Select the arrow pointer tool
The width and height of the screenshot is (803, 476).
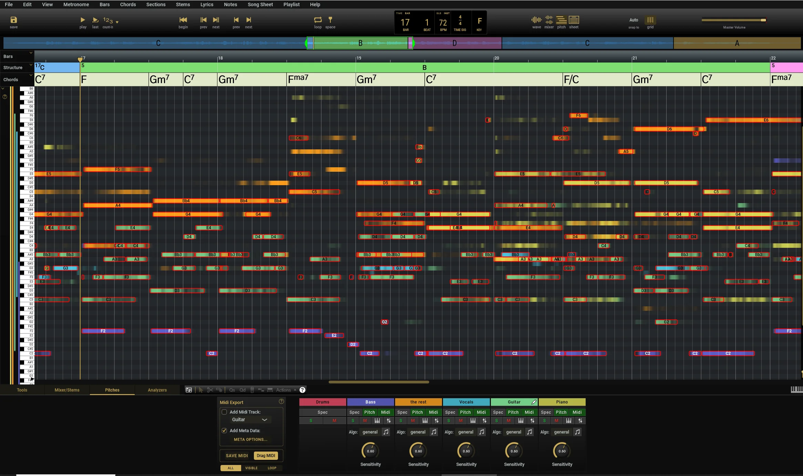pyautogui.click(x=201, y=390)
